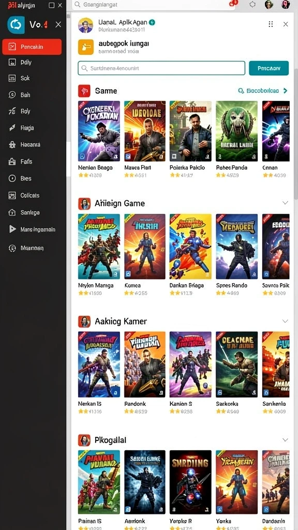Viewport: 298px width, 530px height.
Task: Click the Aakiog Kamer section heading
Action: tap(121, 321)
